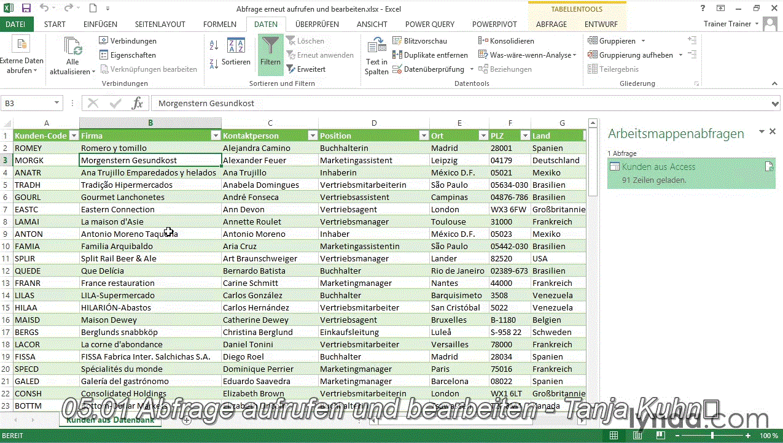Open Was-wäre-wenn-Analyse menu
Screen dimensions: 783x443
click(528, 55)
